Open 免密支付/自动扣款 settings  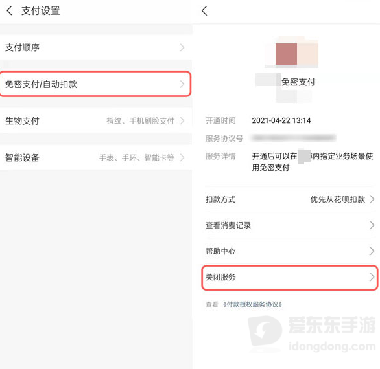(x=96, y=84)
